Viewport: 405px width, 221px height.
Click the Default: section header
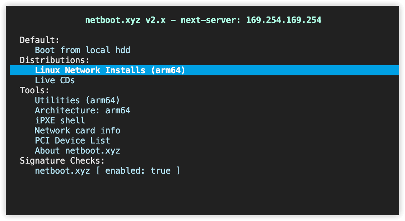(x=39, y=40)
